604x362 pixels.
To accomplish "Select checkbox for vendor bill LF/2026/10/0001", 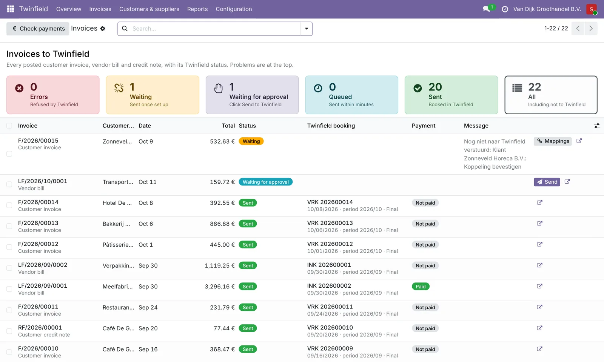I will (x=9, y=184).
